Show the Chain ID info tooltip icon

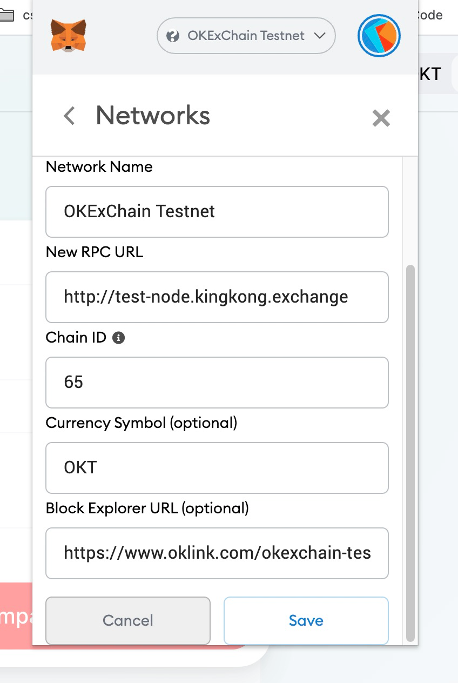(118, 338)
